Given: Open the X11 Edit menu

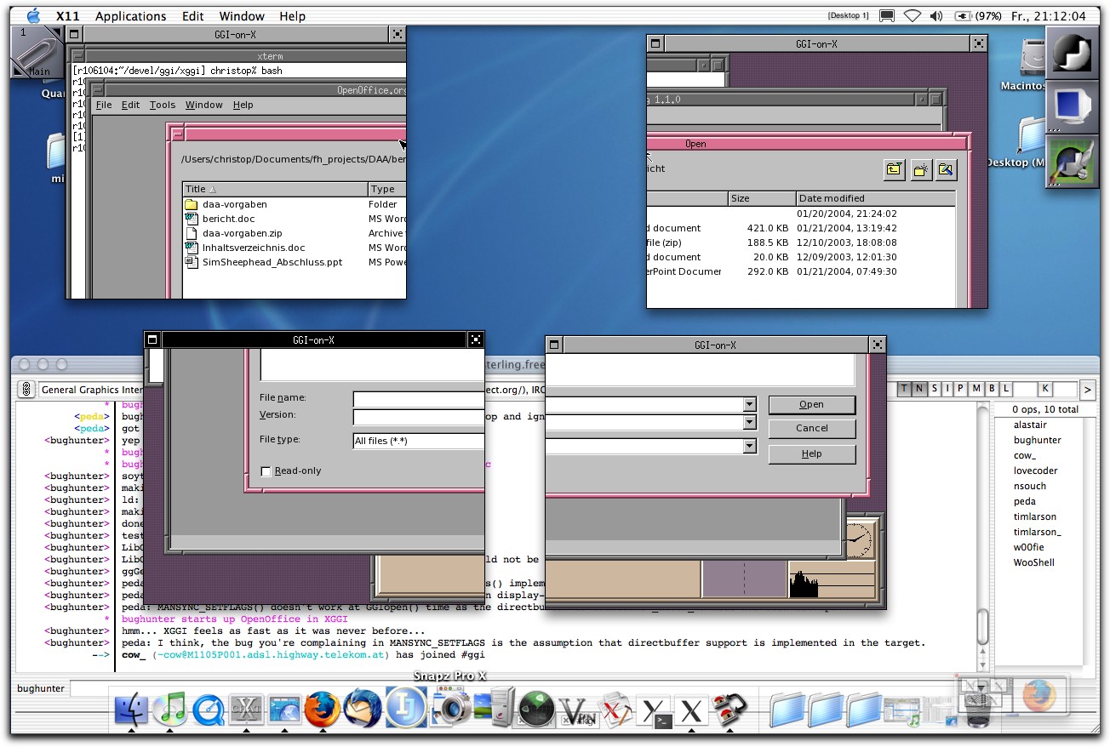Looking at the screenshot, I should (193, 16).
